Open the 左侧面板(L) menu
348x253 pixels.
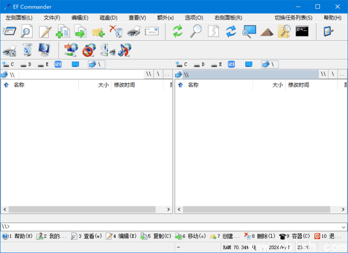pos(19,18)
